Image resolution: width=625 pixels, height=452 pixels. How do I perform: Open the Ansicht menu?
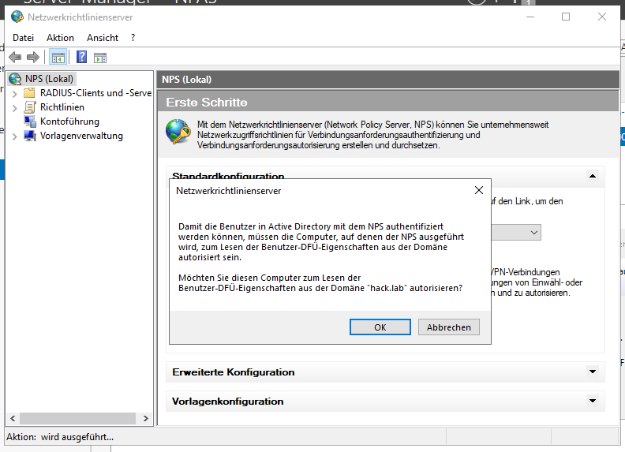coord(103,38)
